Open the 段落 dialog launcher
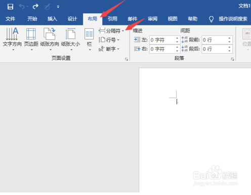251x195 pixels. [232, 59]
